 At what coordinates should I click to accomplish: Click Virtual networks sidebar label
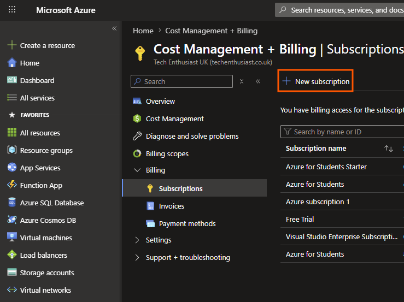click(45, 290)
